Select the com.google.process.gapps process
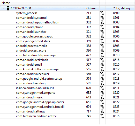The width and height of the screenshot is (135, 126). 34,36
